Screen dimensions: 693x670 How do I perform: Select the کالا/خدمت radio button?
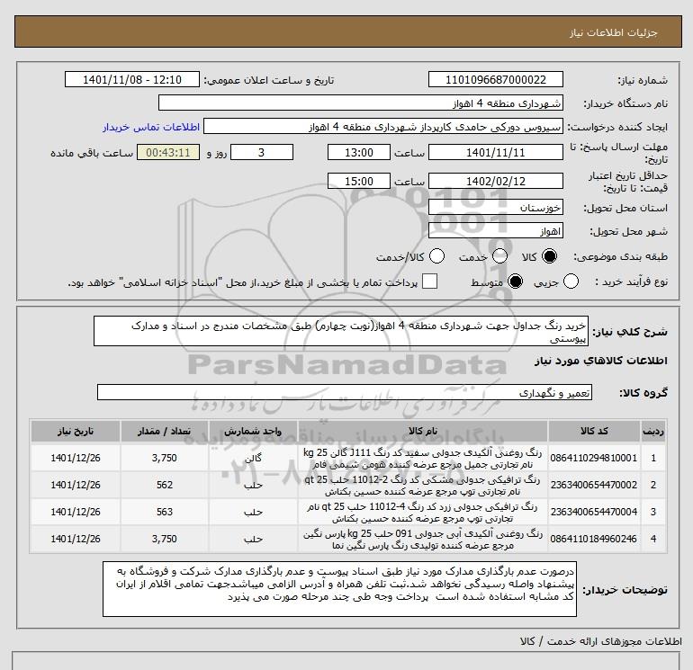click(x=437, y=256)
